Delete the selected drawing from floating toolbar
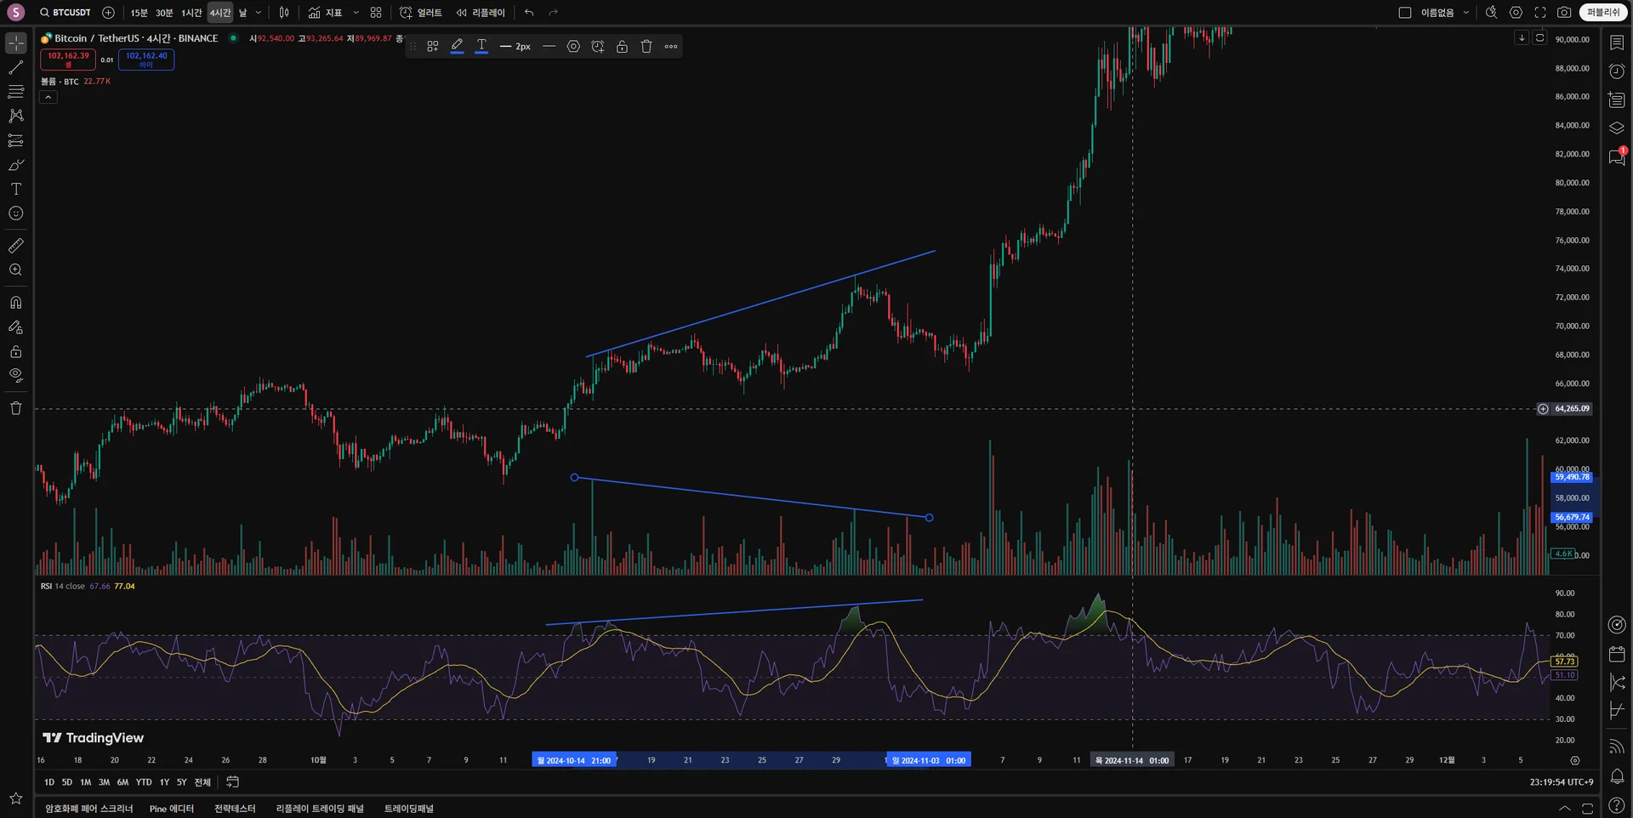This screenshot has height=818, width=1633. point(646,47)
